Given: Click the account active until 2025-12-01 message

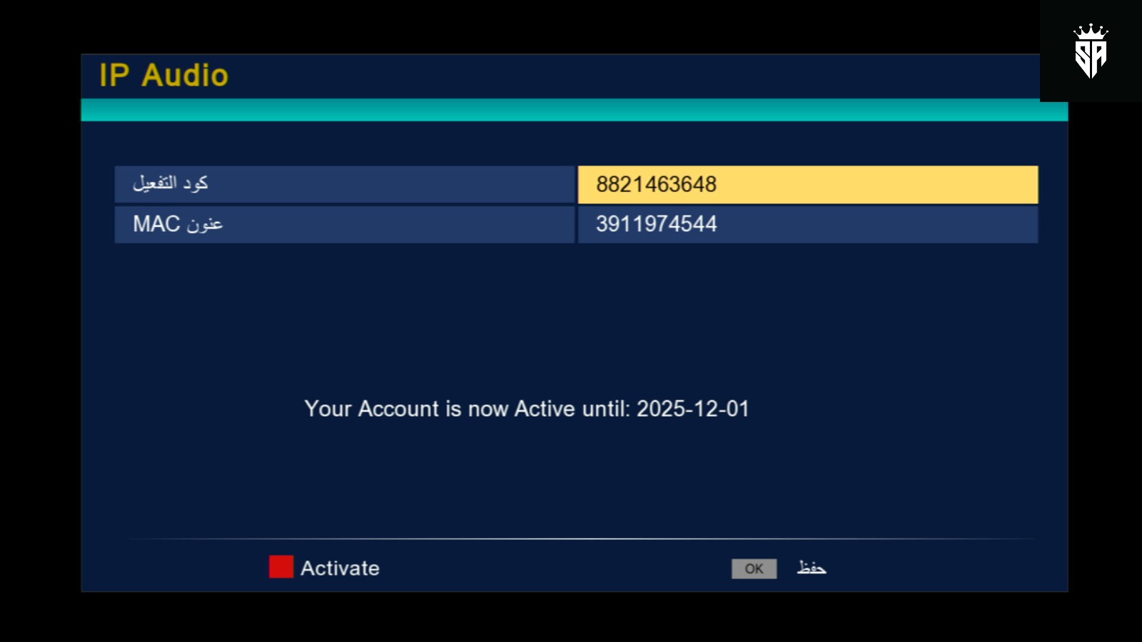Looking at the screenshot, I should coord(527,409).
